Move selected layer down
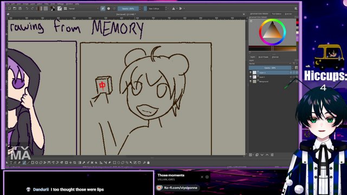This screenshot has height=195, width=347. (x=262, y=155)
